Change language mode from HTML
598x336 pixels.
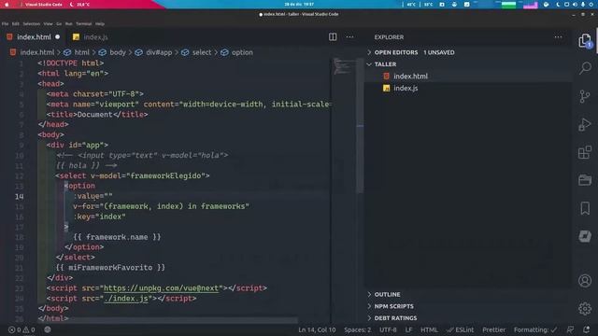[429, 329]
